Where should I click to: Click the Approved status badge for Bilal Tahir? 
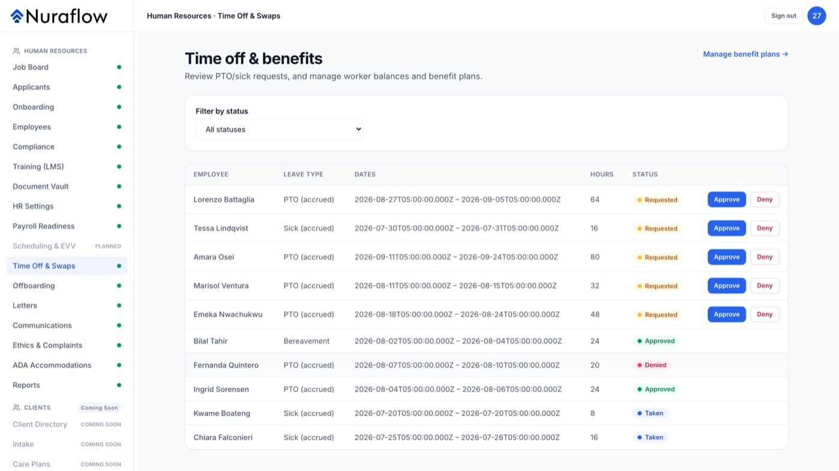pos(656,341)
